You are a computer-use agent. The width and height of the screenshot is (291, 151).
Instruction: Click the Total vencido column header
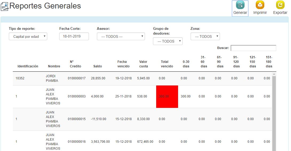167,64
